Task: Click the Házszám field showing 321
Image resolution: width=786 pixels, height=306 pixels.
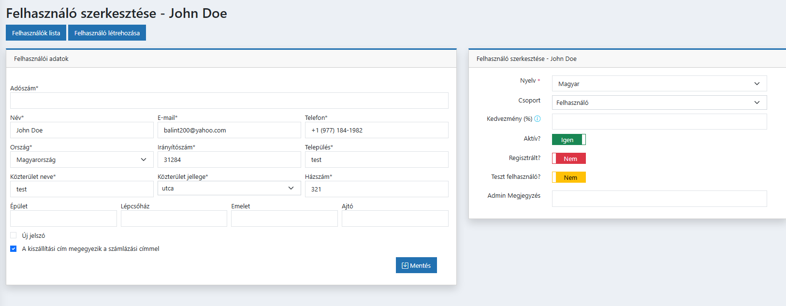Action: click(x=376, y=189)
